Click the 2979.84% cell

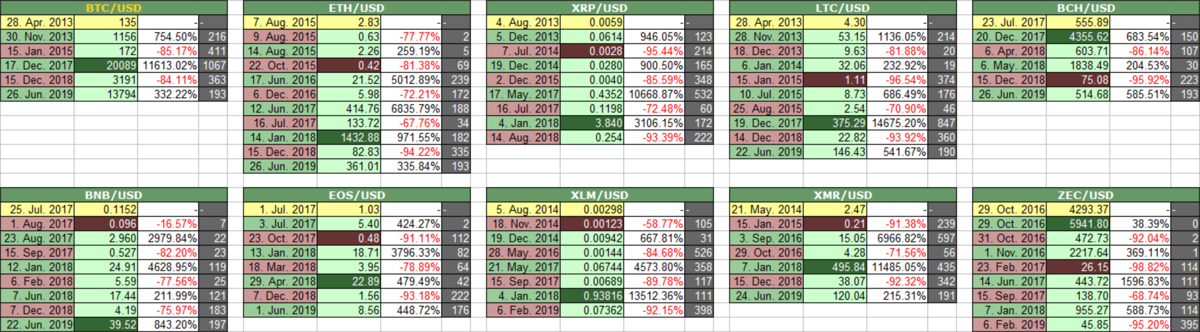coord(168,238)
